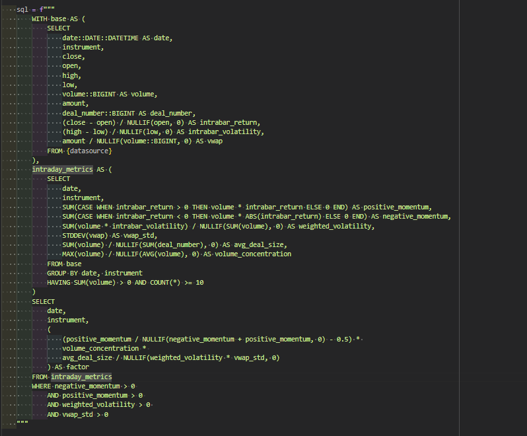Click the highlighted intraday_metrics CTE definition name

(x=63, y=170)
